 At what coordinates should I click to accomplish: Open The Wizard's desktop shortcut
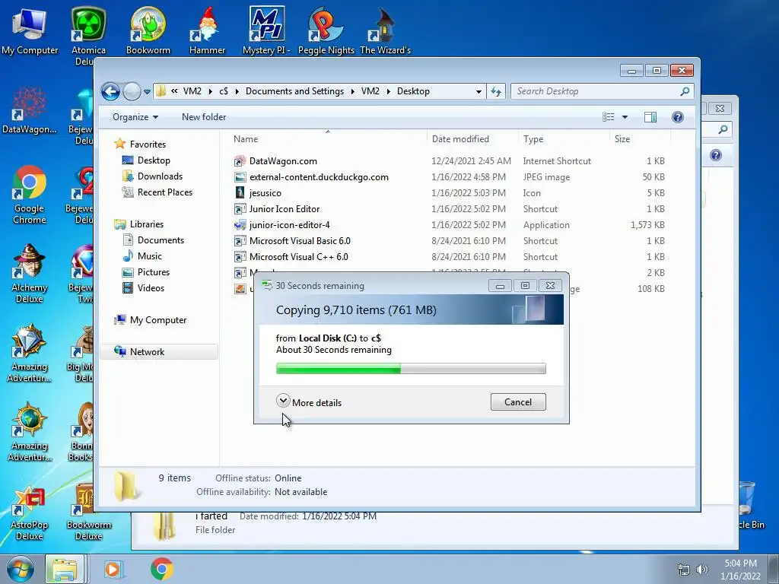click(x=385, y=30)
